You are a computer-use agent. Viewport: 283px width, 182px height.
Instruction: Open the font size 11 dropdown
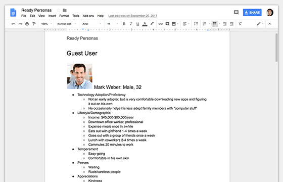(112, 24)
